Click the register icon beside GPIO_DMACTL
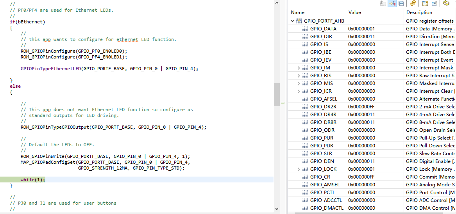The height and width of the screenshot is (214, 456). tap(305, 208)
